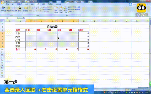Click the Insert Function fx button

tap(23, 18)
